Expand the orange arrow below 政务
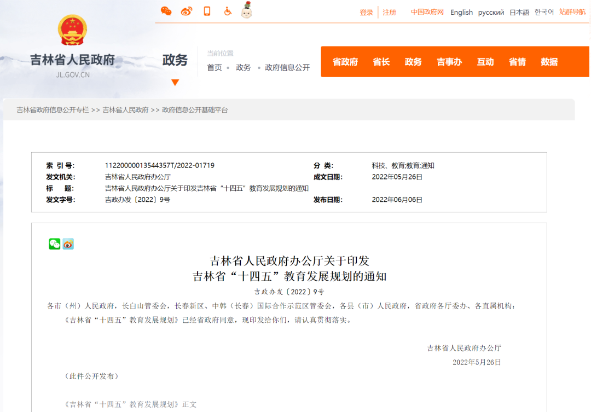591x412 pixels. pos(175,83)
